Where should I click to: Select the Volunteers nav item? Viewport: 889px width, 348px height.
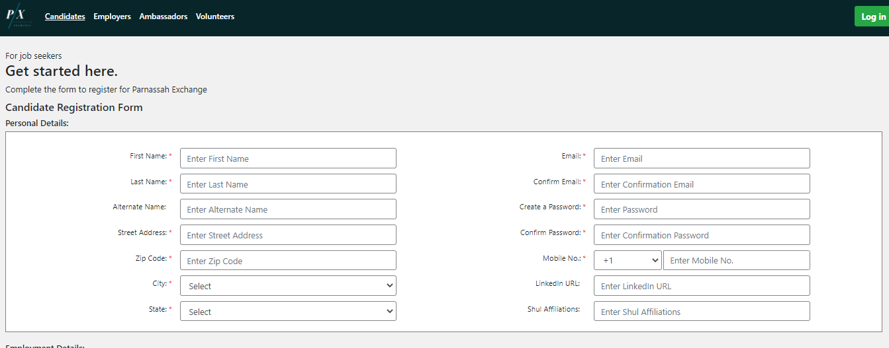(x=215, y=17)
